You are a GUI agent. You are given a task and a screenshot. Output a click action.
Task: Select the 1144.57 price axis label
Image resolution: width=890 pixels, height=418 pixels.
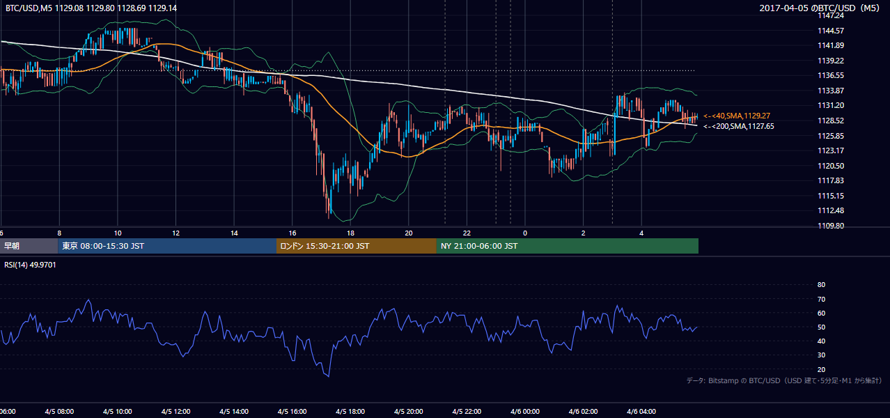832,31
